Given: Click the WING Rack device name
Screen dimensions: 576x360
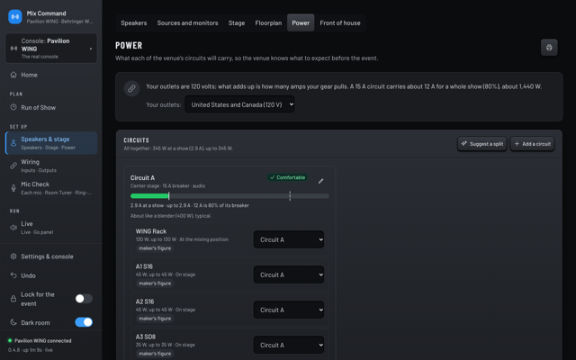Looking at the screenshot, I should click(x=151, y=231).
